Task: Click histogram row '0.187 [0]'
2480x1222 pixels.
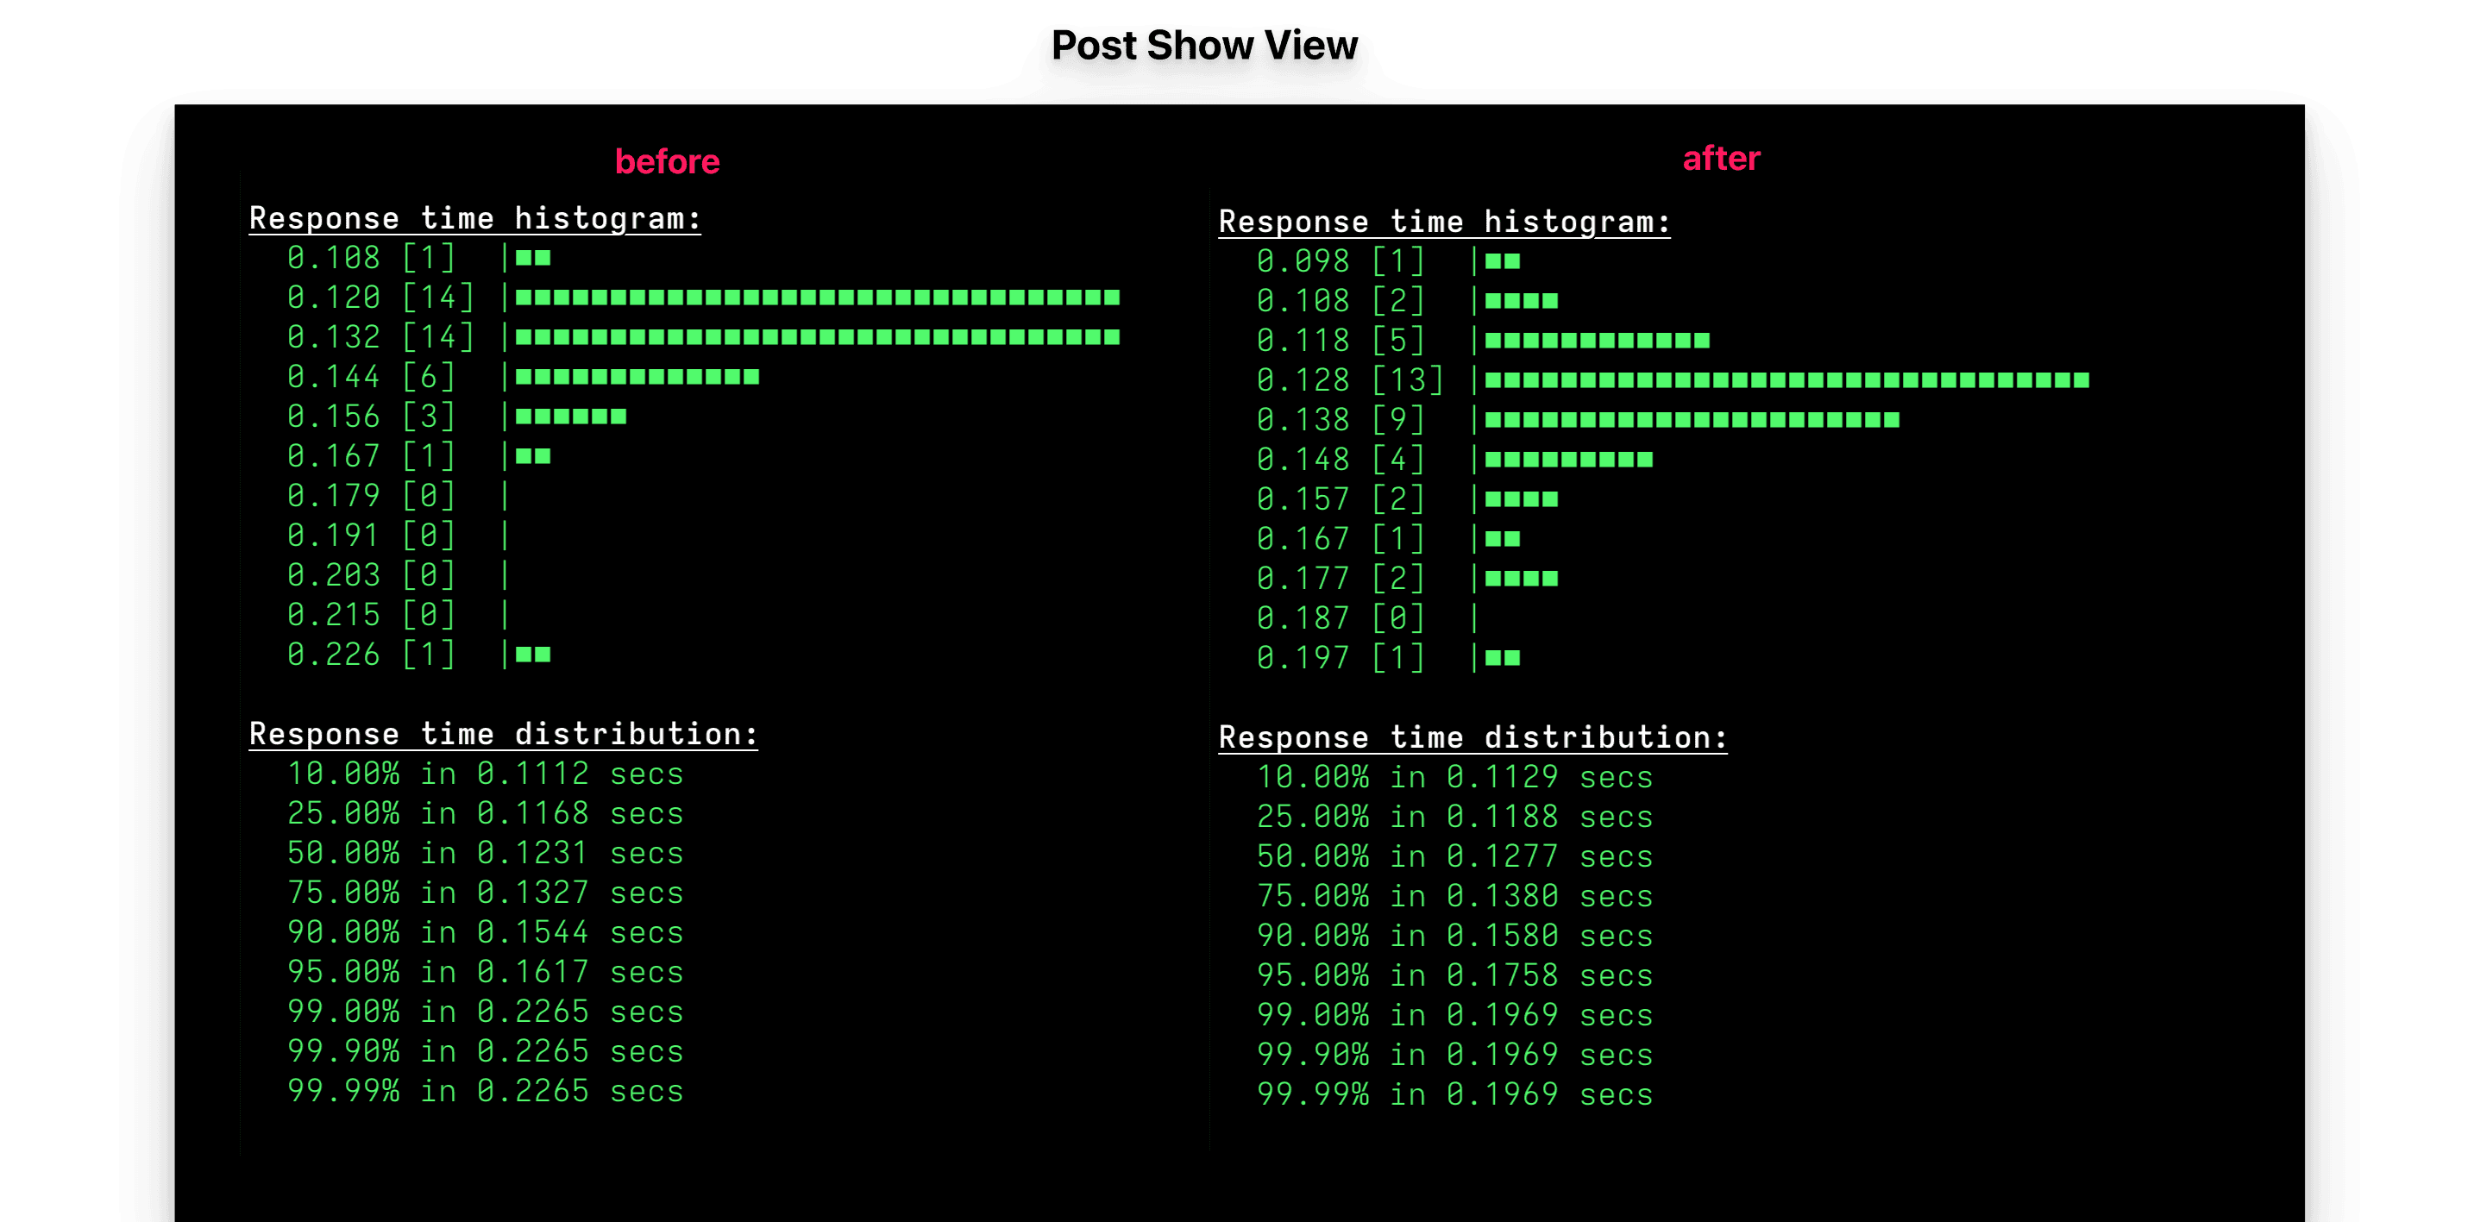Action: click(x=1367, y=617)
